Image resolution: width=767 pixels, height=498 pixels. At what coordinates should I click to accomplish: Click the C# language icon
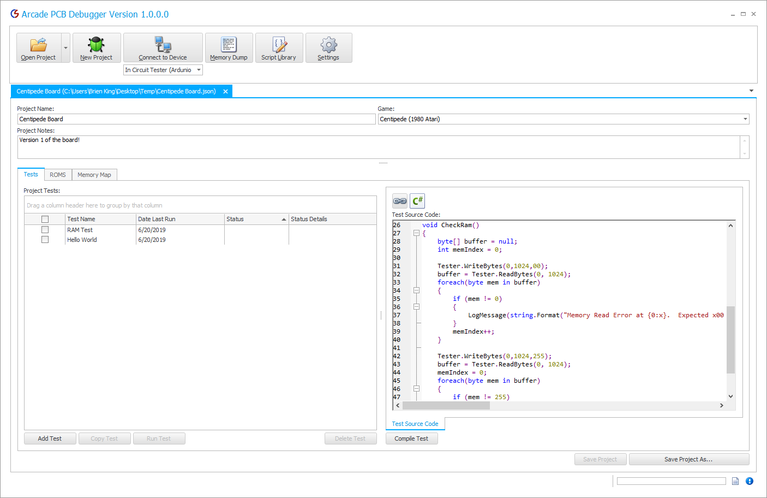tap(417, 201)
